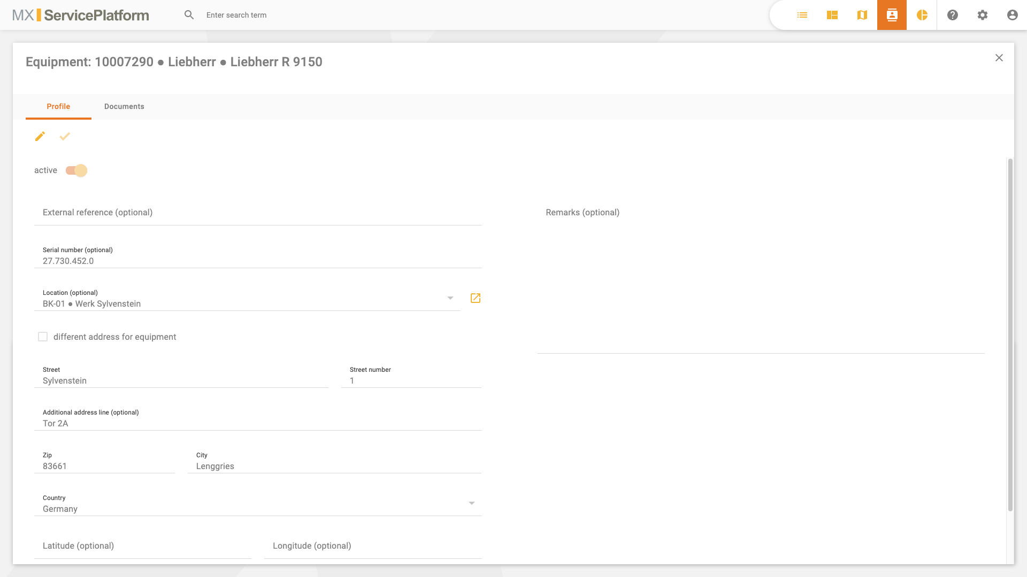Click the checkmark save icon
The width and height of the screenshot is (1027, 577).
coord(65,137)
